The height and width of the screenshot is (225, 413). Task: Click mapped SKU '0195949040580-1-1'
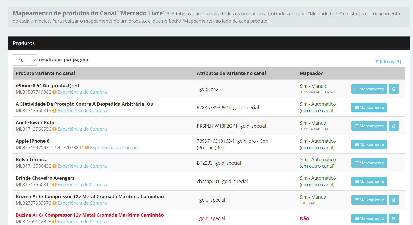(x=317, y=92)
